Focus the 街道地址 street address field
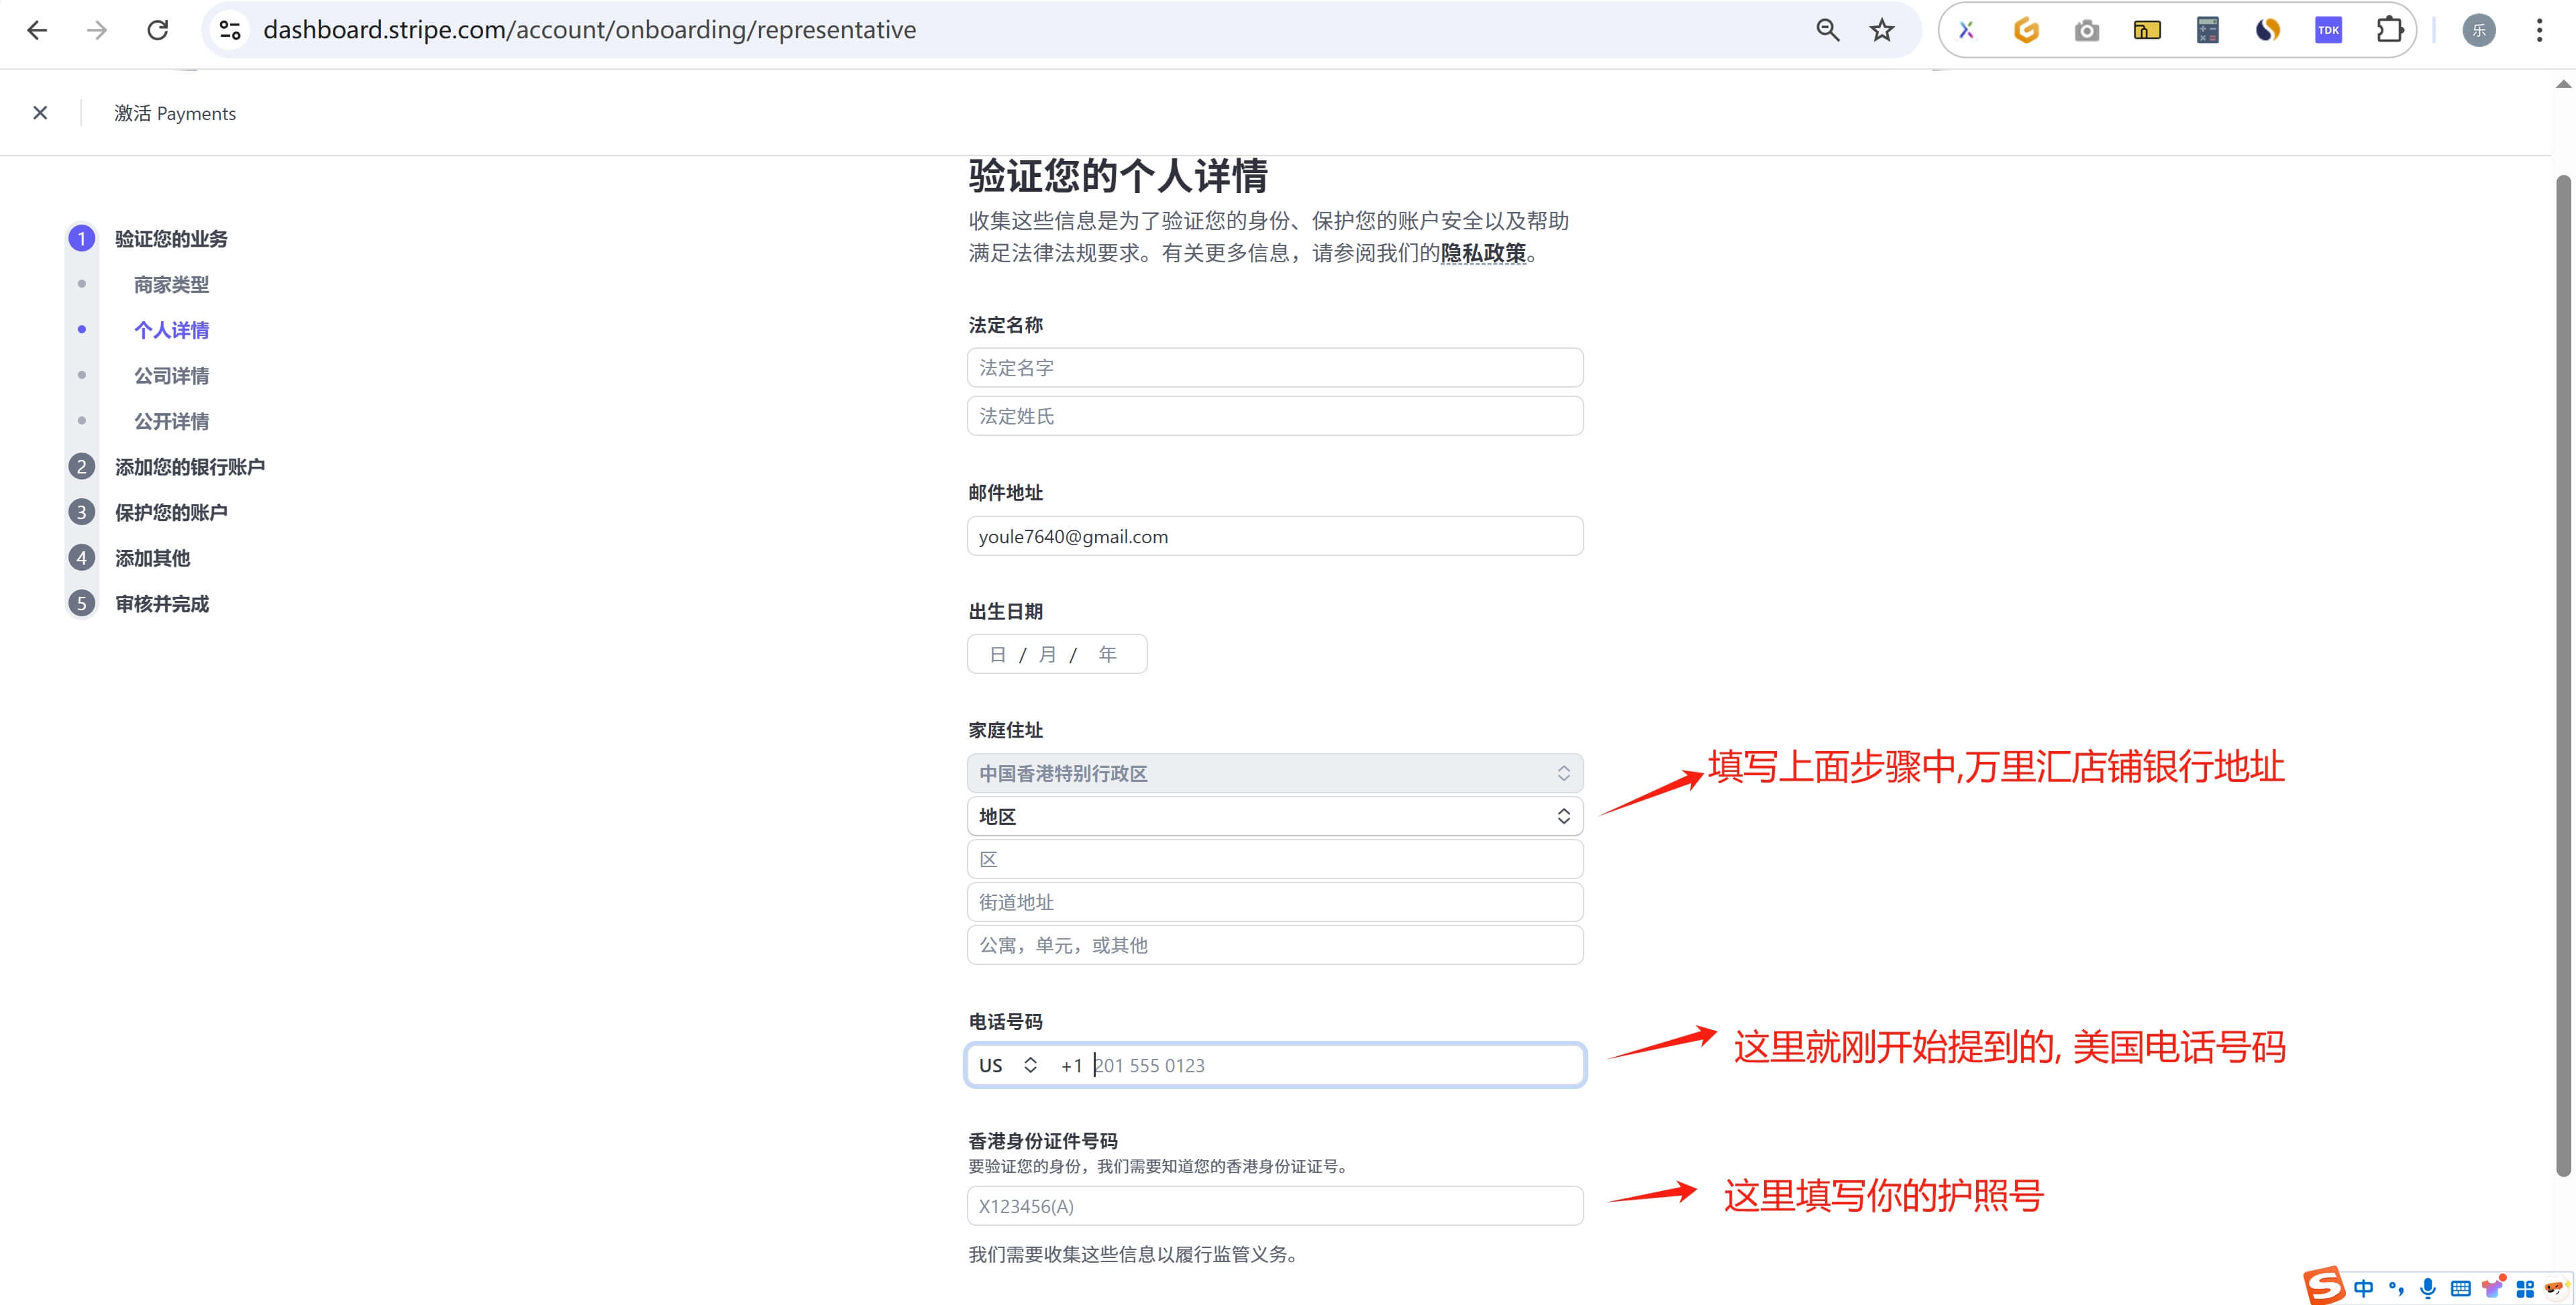This screenshot has height=1305, width=2576. click(x=1275, y=903)
